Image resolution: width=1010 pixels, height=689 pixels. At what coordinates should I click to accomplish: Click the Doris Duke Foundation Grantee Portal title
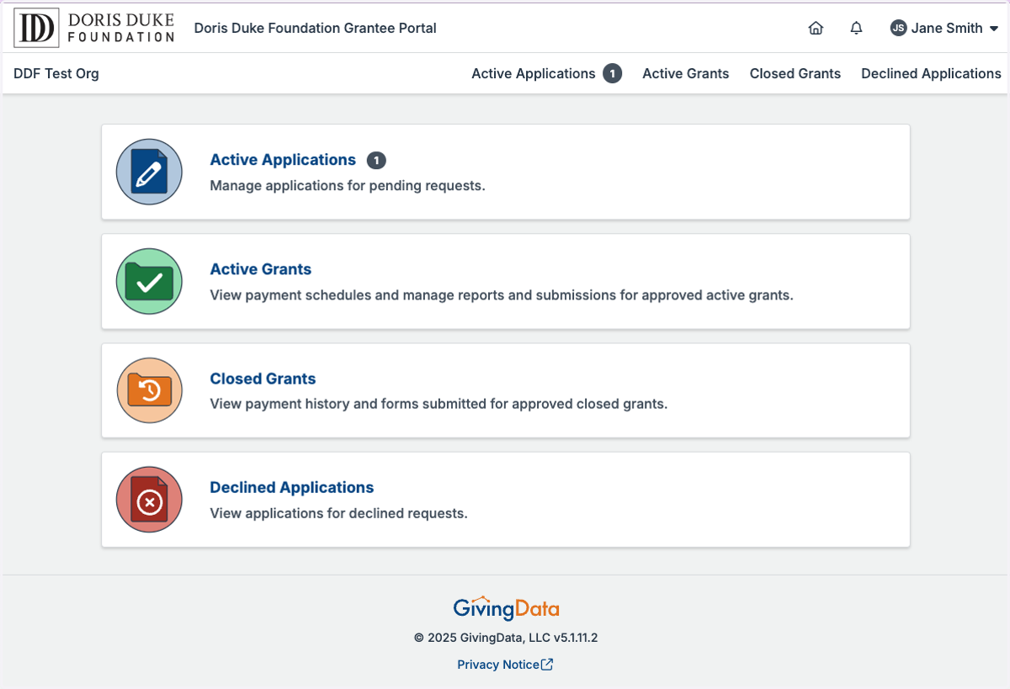315,28
